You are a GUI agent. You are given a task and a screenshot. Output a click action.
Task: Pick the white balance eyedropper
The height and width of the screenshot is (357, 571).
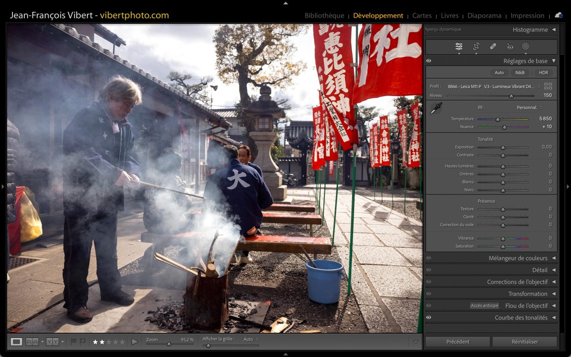click(x=435, y=109)
